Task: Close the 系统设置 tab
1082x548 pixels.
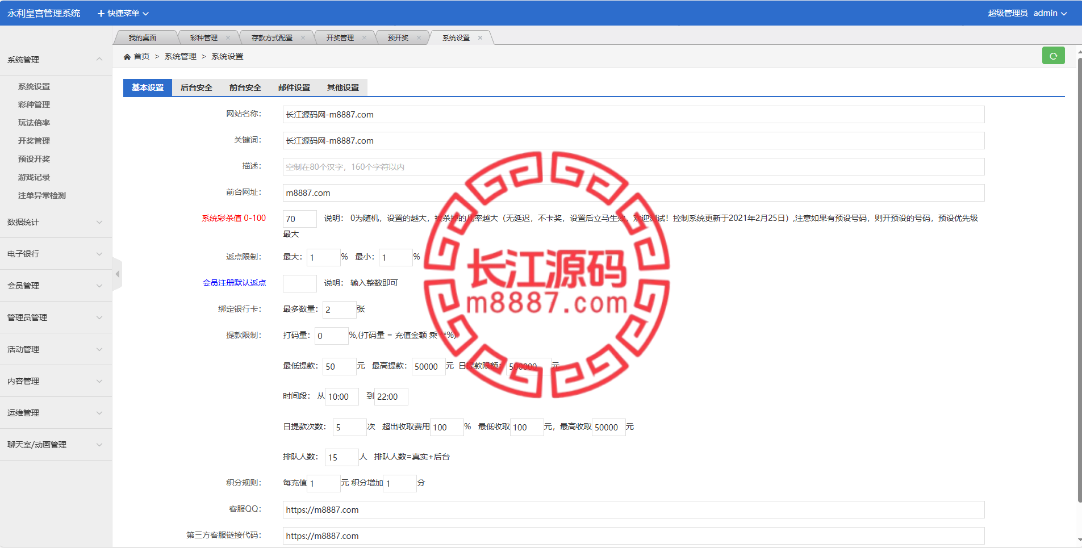Action: point(481,38)
